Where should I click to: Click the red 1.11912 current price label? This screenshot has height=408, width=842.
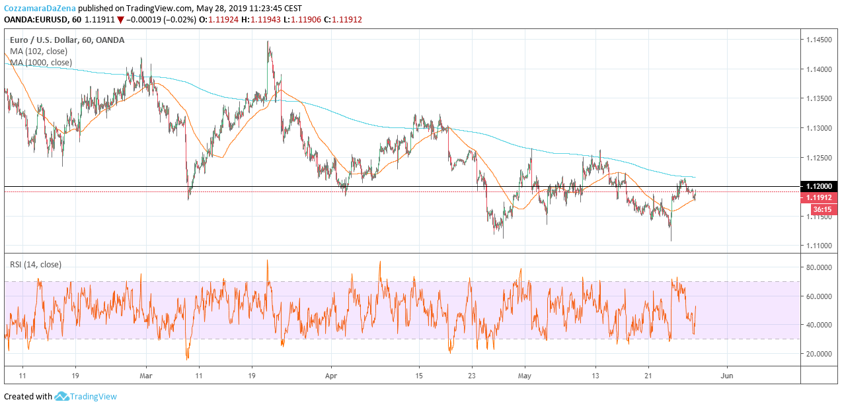[x=820, y=197]
